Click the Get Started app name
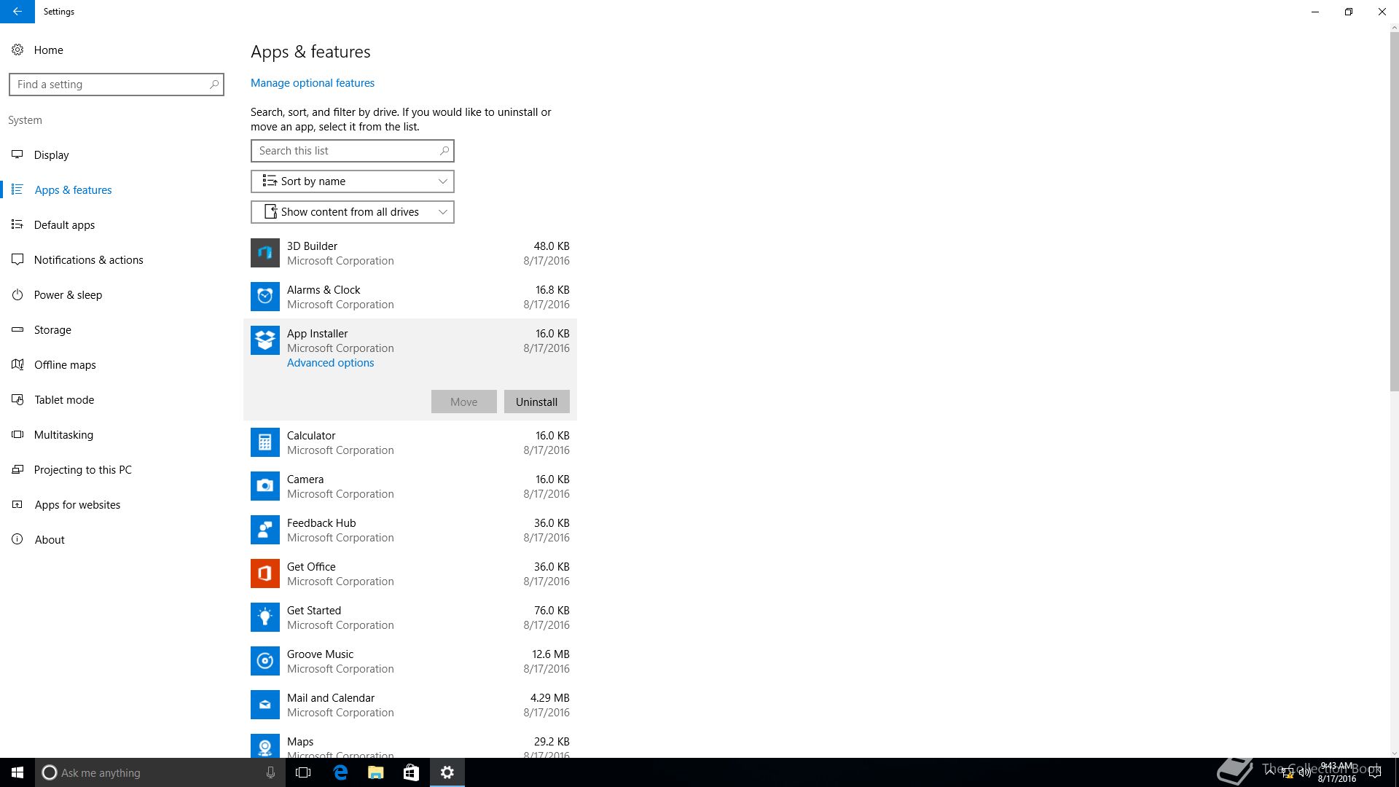The width and height of the screenshot is (1399, 787). 314,611
